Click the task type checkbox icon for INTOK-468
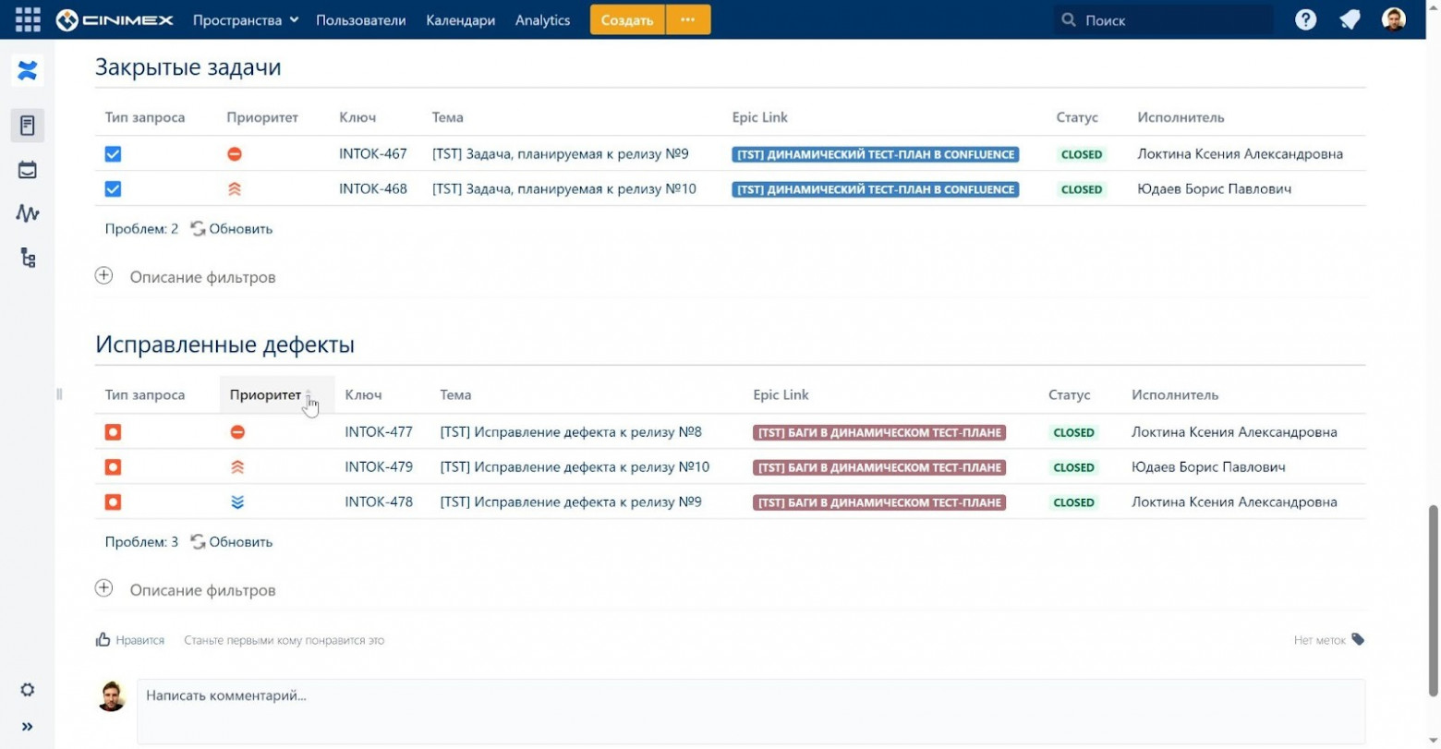 pos(113,189)
